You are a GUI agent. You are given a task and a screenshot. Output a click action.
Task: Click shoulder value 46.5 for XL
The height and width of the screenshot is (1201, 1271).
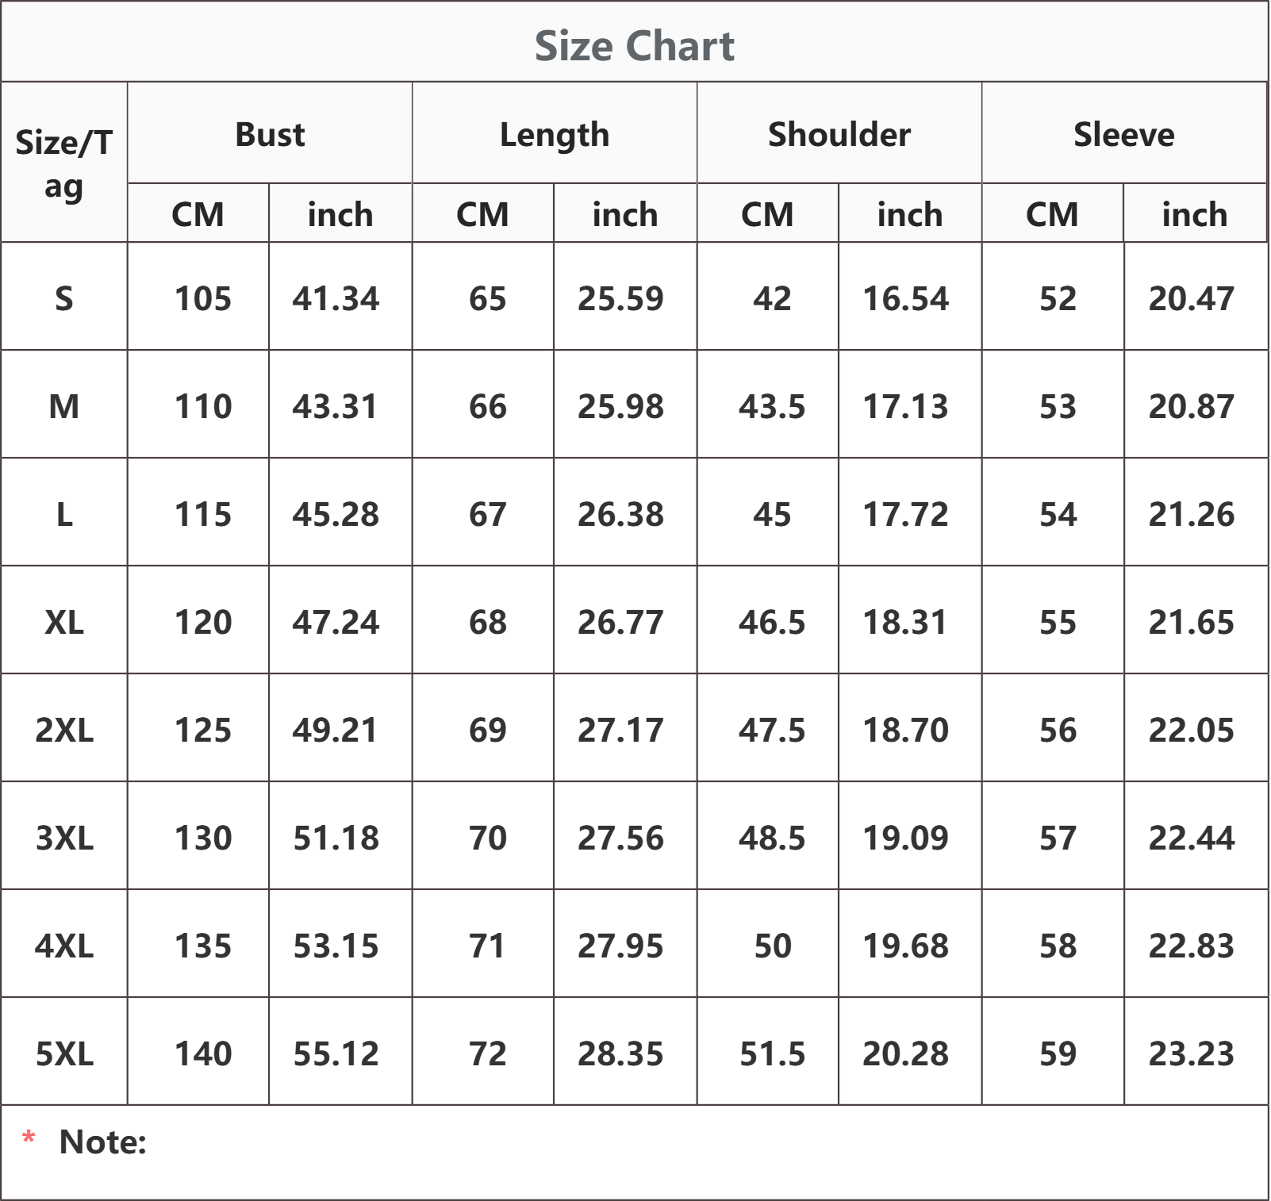tap(771, 622)
